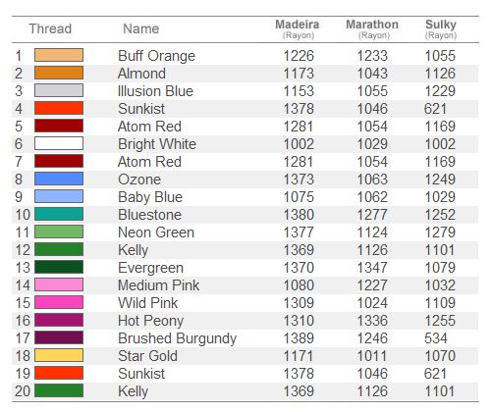Select the Sulky Rayon column header
This screenshot has height=412, width=491.
[441, 29]
